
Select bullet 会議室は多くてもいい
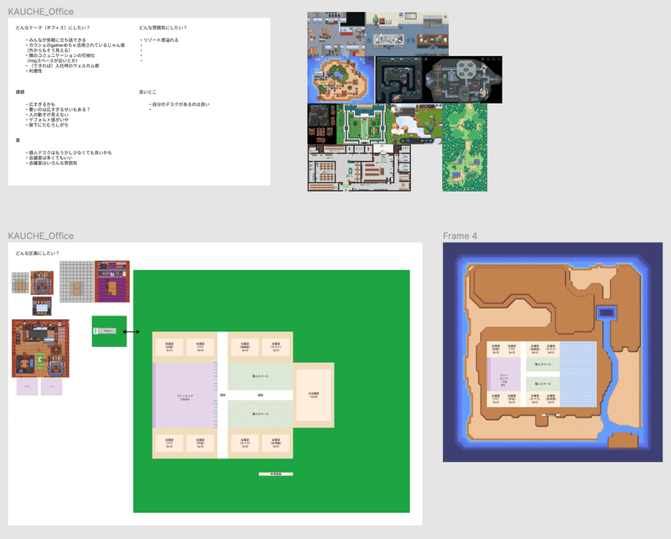pos(50,158)
